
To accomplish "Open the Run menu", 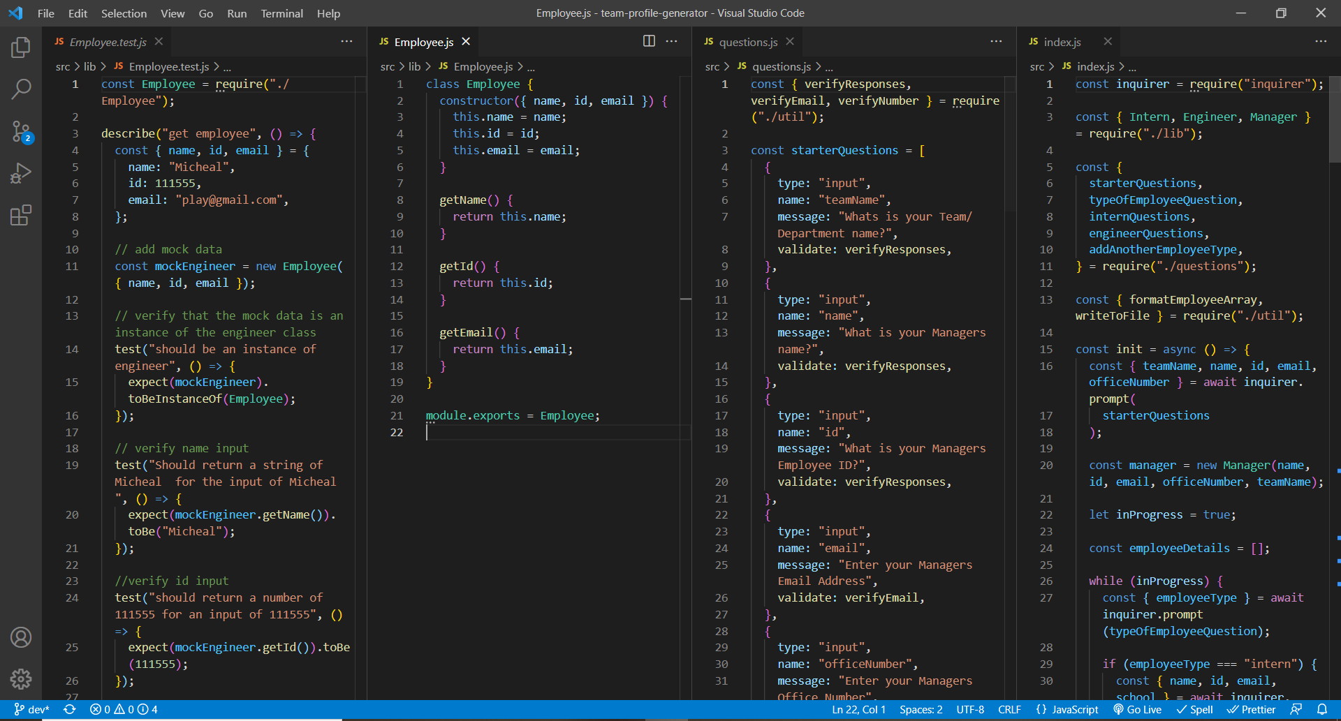I will point(237,13).
